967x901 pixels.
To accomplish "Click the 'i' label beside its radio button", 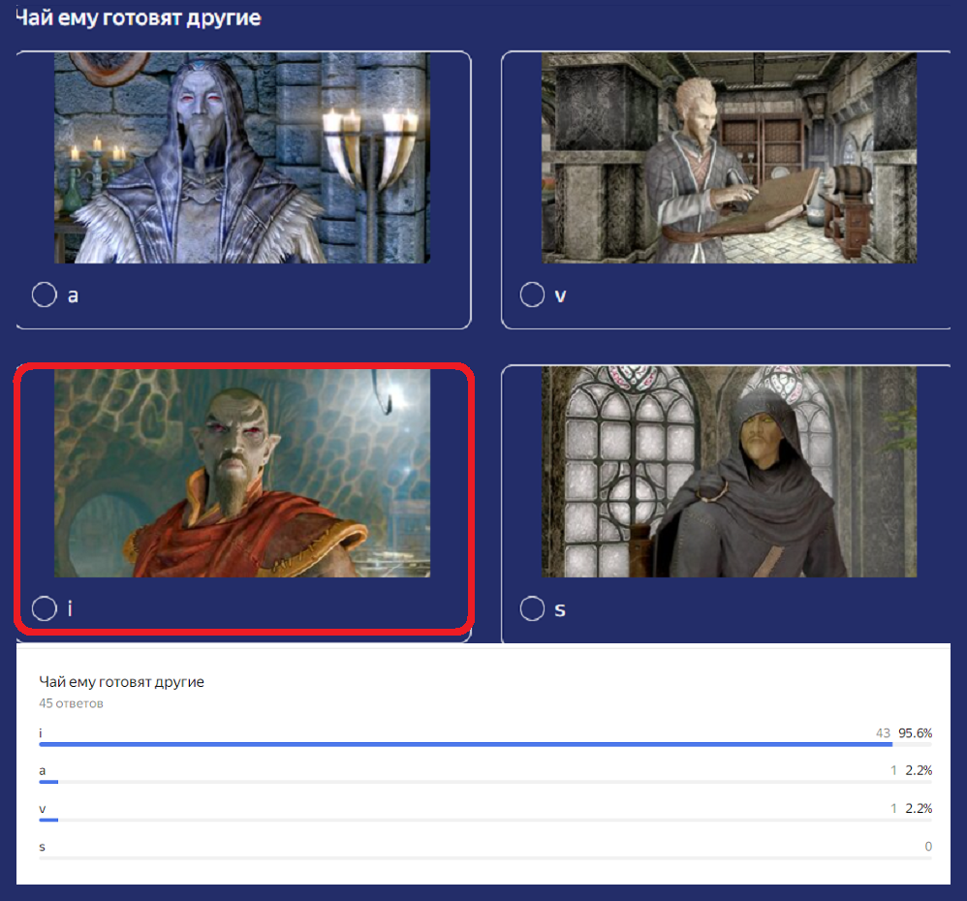I will click(x=70, y=608).
